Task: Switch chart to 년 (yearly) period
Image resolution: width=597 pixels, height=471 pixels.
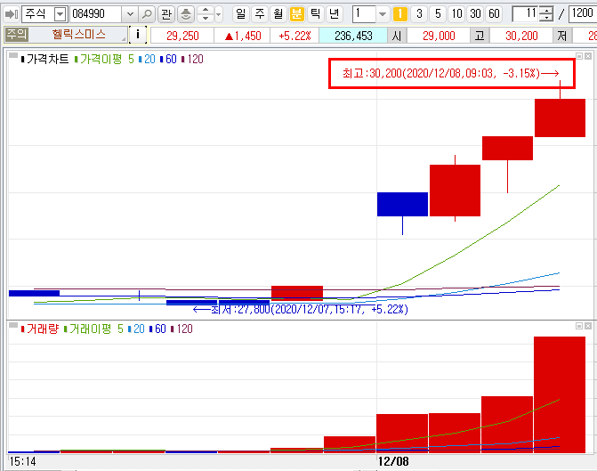Action: click(334, 14)
